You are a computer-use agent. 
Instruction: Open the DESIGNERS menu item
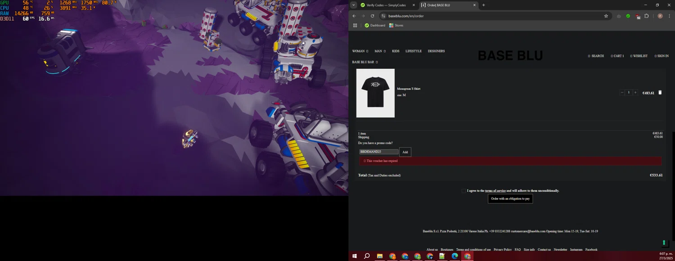pos(436,51)
